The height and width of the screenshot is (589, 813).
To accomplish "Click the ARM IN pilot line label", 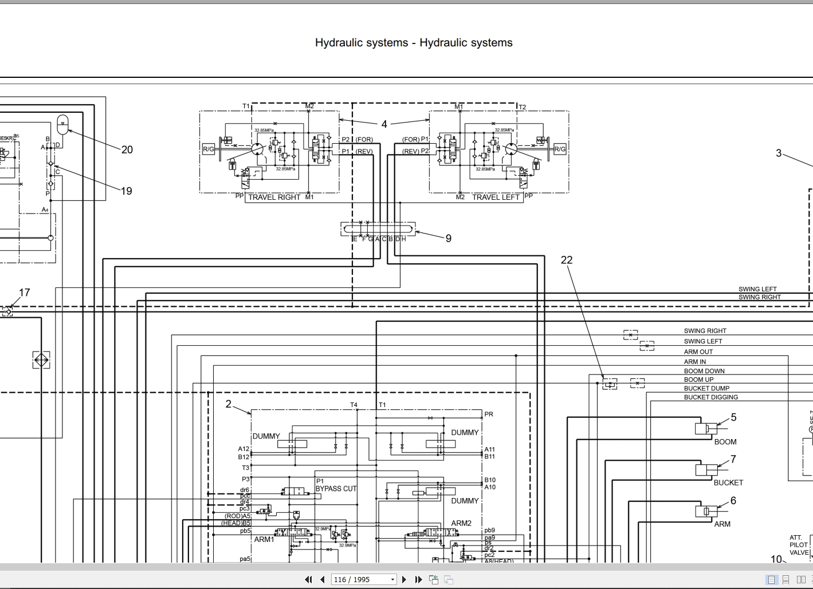I will [x=695, y=362].
